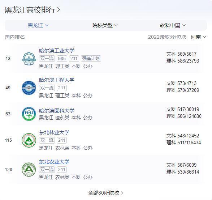Click the 国内排名 column header

click(x=15, y=37)
